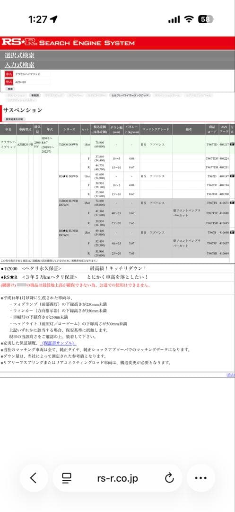Tap the browser back arrow

pos(33,478)
